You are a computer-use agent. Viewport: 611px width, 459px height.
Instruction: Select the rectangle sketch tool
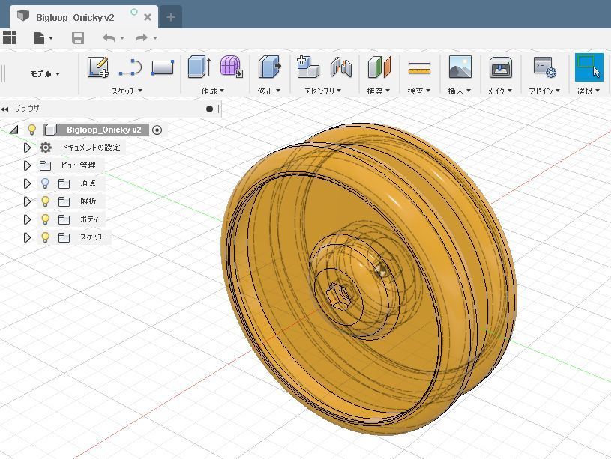(x=162, y=67)
